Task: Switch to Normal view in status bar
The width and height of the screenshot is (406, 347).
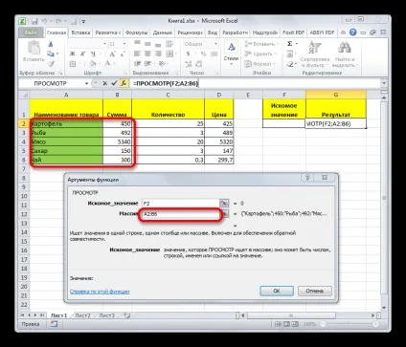Action: click(278, 324)
